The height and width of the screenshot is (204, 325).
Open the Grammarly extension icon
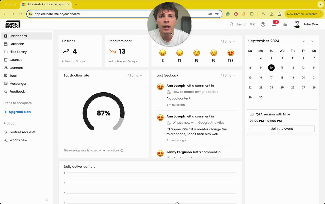coord(228,14)
